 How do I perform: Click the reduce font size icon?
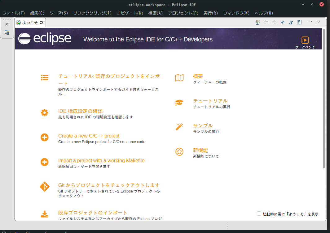(x=282, y=22)
